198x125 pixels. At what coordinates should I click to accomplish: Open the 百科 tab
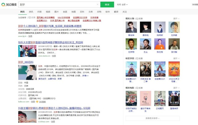tap(82, 12)
